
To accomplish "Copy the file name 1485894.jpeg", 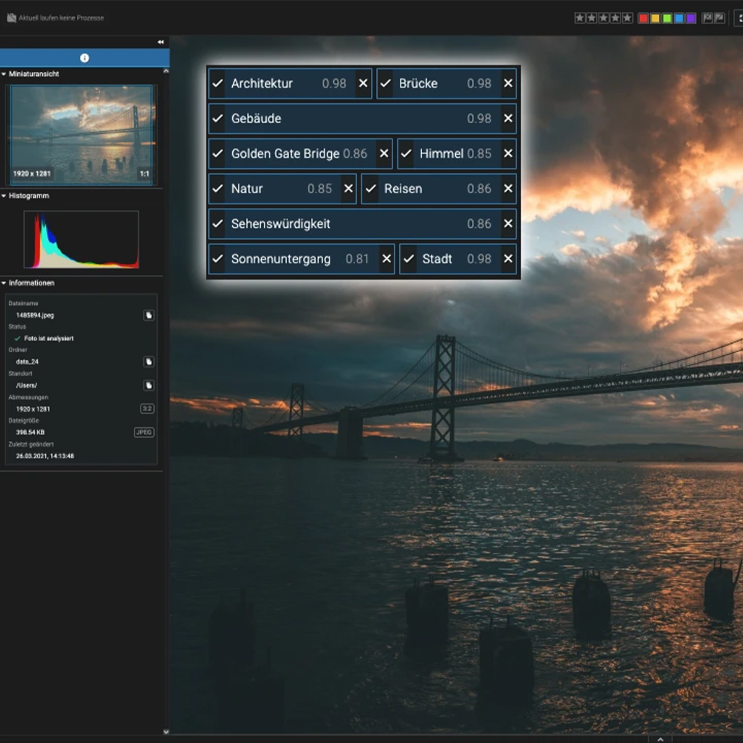I will [149, 315].
